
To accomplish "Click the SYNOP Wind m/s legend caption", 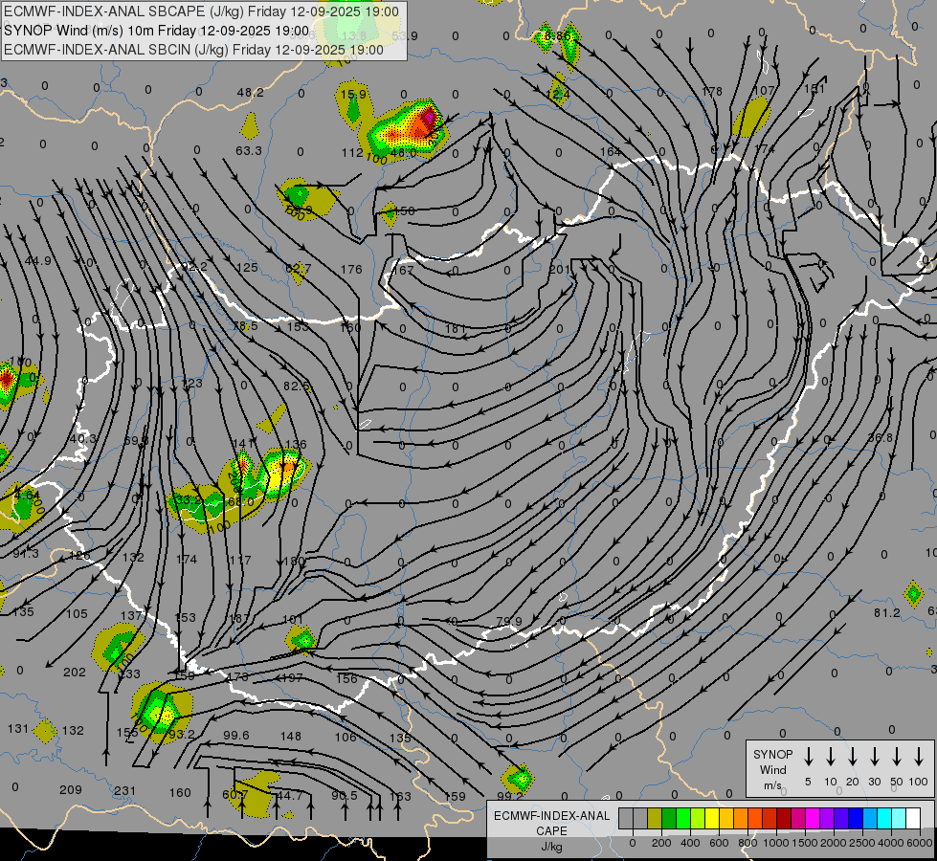I will click(x=772, y=769).
